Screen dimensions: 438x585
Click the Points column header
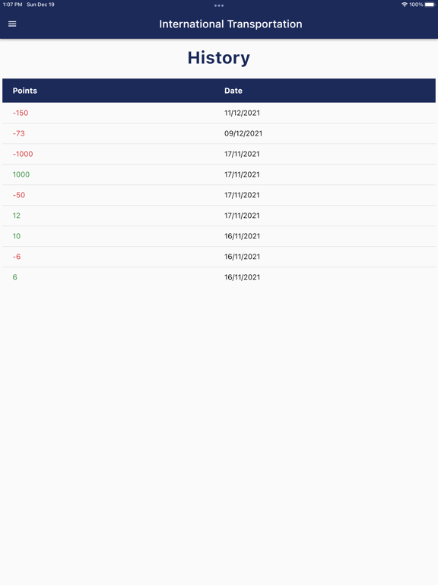[25, 91]
